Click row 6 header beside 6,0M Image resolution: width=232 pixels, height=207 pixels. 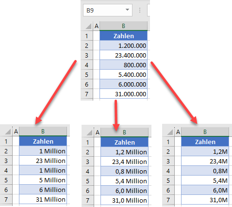pyautogui.click(x=168, y=190)
